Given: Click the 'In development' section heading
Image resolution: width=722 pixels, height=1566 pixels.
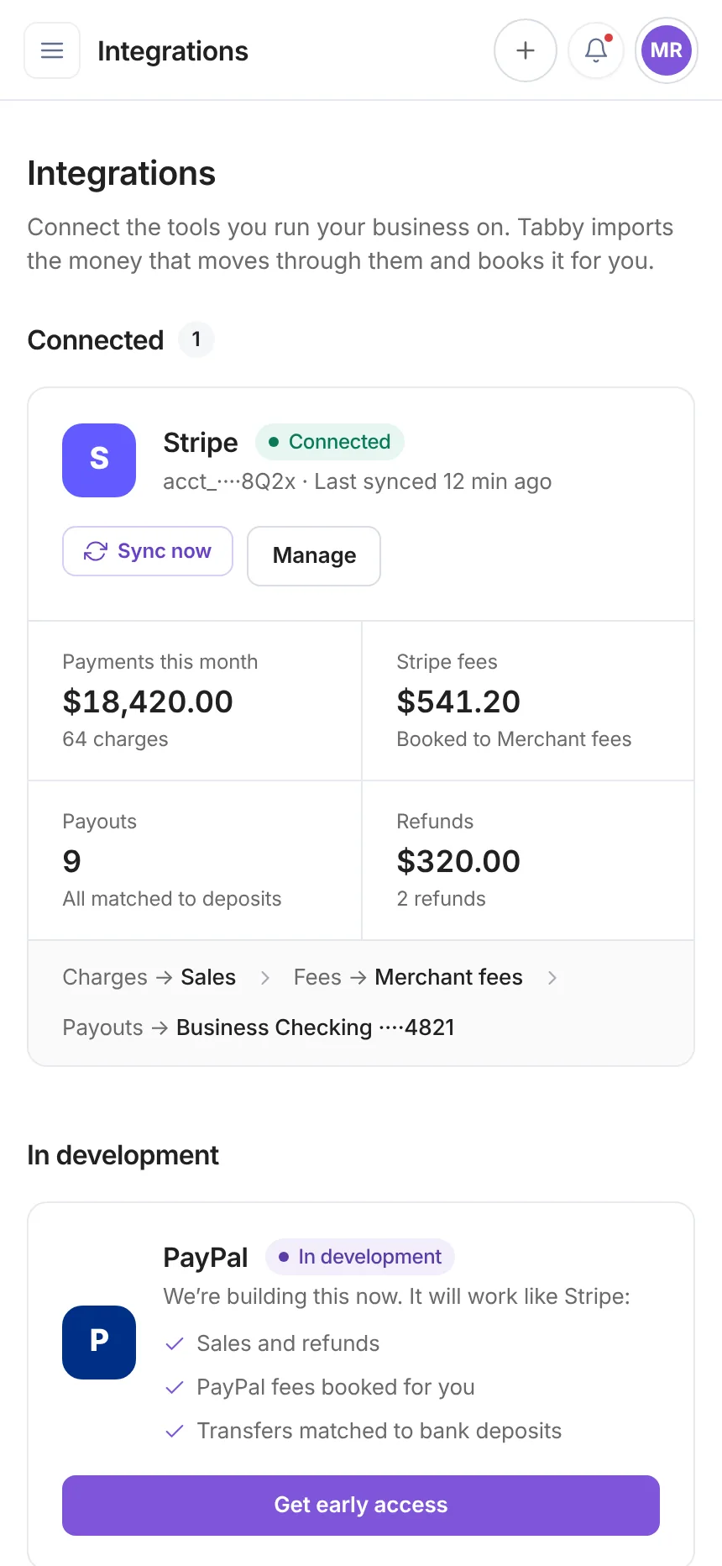Looking at the screenshot, I should tap(123, 1155).
